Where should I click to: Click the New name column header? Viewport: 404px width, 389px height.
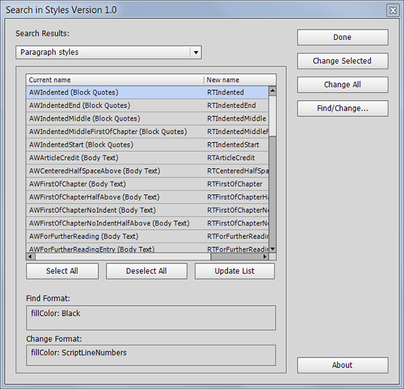point(240,80)
